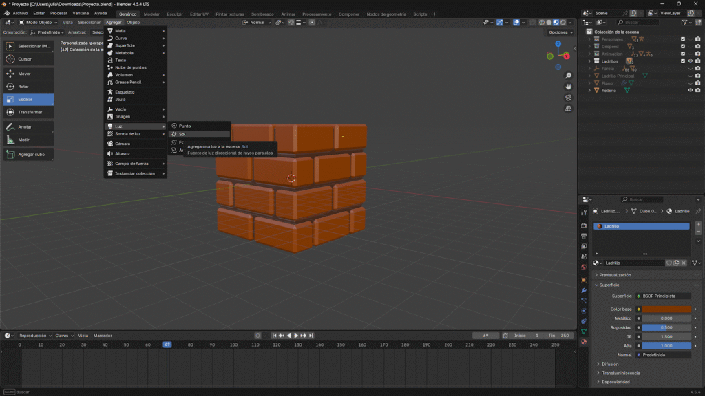Screen dimensions: 705x396
Task: Click the magnifier zoom icon in viewport
Action: point(569,76)
